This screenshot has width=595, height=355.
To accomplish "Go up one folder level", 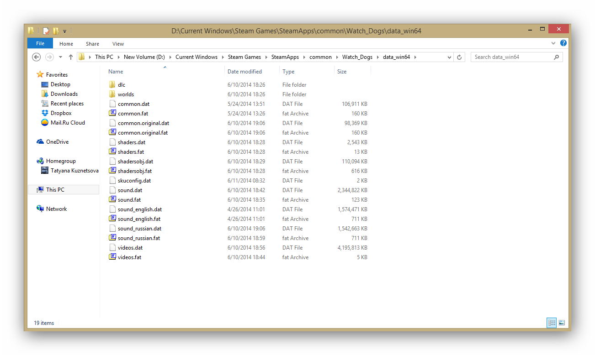I will (x=71, y=57).
